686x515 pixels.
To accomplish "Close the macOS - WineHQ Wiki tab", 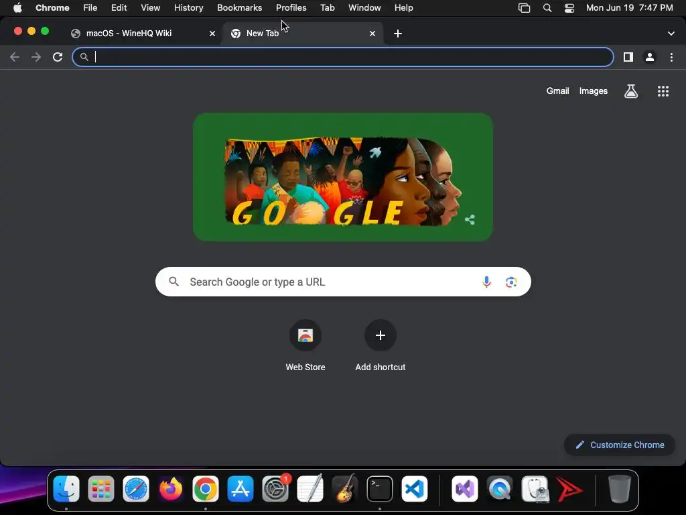I will click(x=212, y=34).
